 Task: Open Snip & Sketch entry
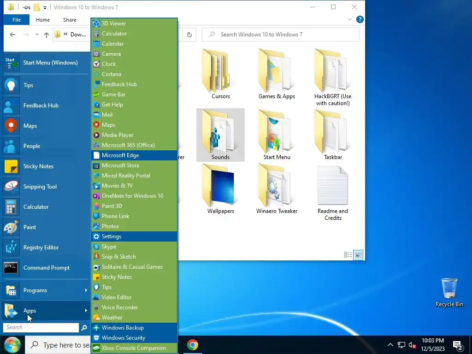coord(134,256)
